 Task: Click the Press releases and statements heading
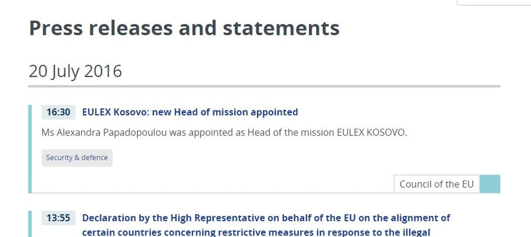coord(184,28)
